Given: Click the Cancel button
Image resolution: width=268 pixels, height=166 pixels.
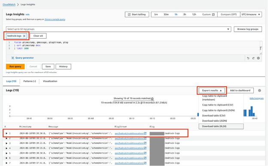Looking at the screenshot, I should click(33, 66).
